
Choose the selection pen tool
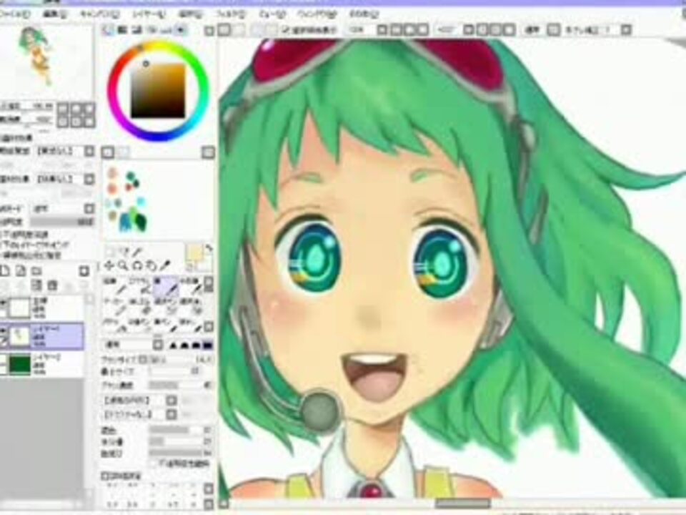click(166, 306)
